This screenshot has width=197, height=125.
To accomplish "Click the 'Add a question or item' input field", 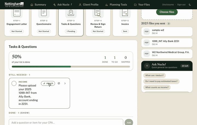I will point(66,123).
